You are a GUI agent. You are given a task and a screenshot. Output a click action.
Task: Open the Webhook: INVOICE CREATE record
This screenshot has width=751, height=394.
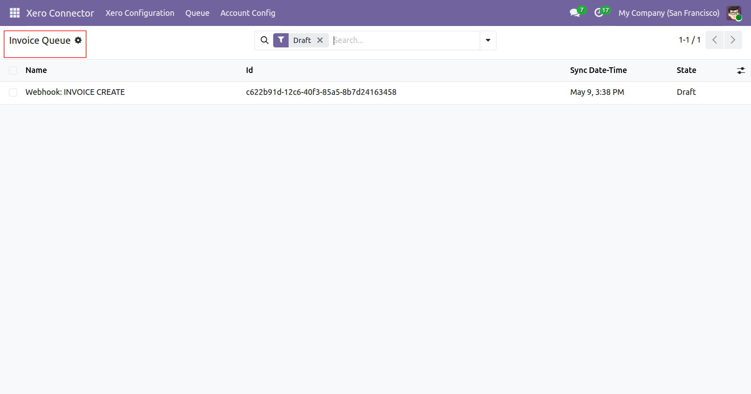point(75,92)
